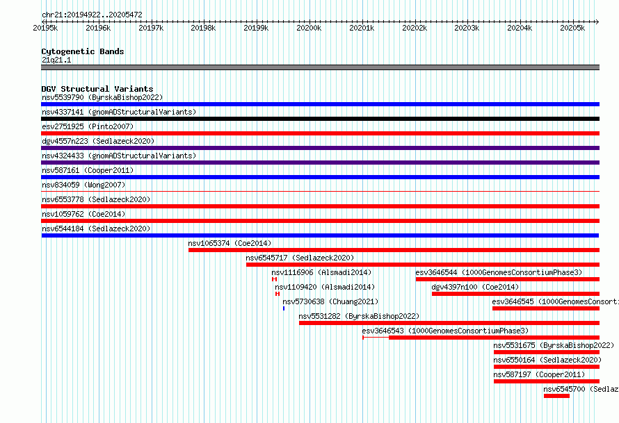
Task: Open the esv3646545 variant label
Action: pos(556,301)
